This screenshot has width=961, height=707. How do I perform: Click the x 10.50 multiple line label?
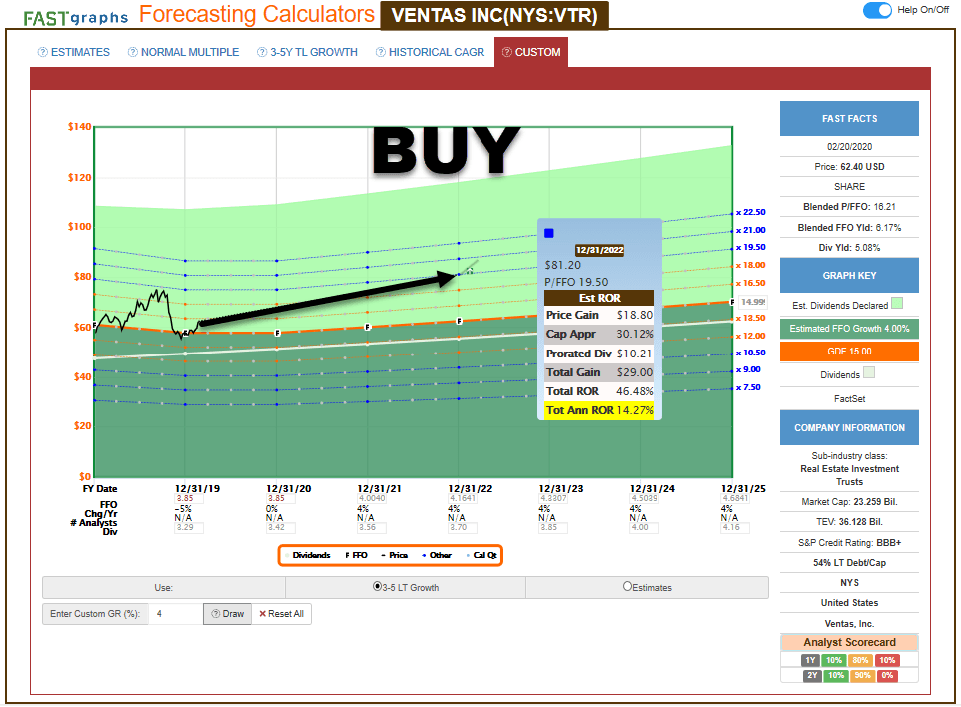[751, 353]
